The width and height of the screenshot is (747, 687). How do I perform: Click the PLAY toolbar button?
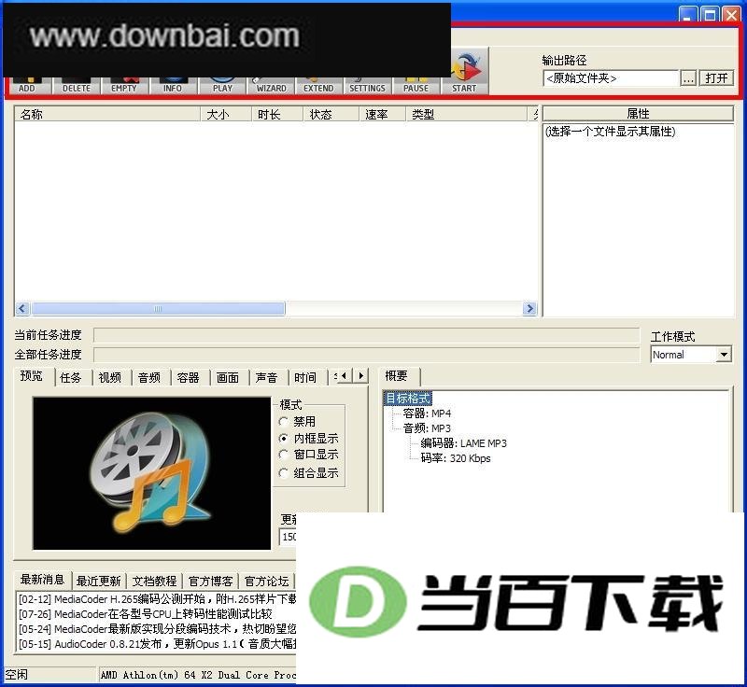(222, 86)
